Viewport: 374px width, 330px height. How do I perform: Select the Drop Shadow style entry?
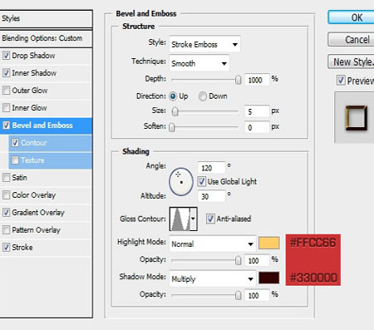[x=33, y=56]
